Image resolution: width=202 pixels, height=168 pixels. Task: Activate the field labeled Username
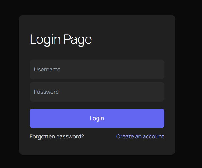(97, 69)
